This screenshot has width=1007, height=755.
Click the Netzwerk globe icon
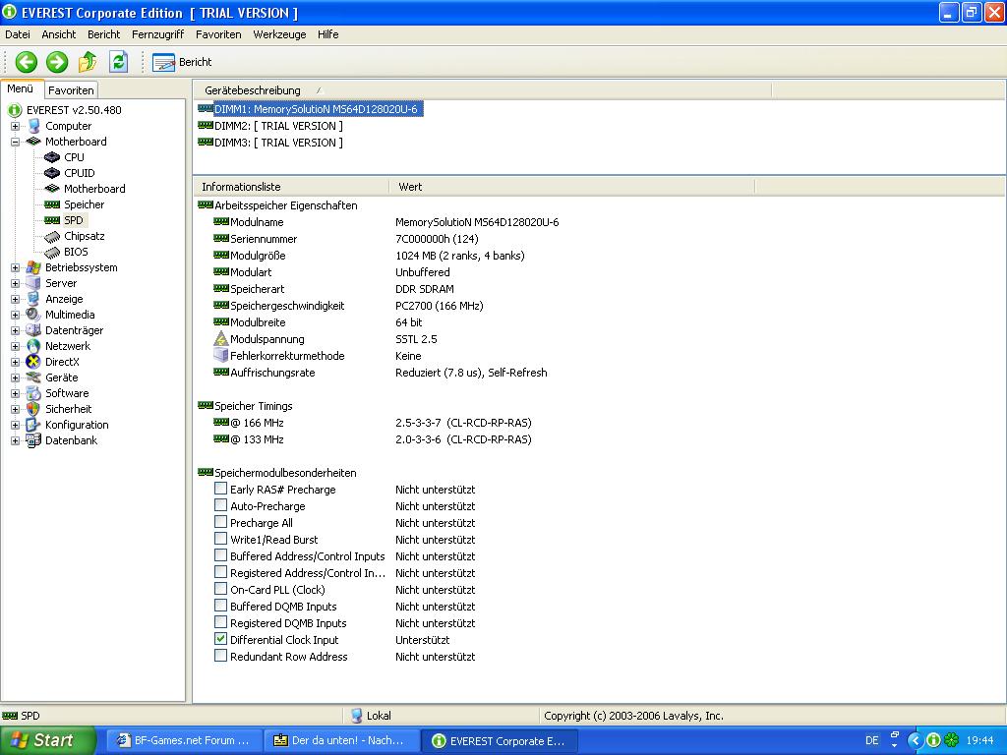pyautogui.click(x=33, y=346)
